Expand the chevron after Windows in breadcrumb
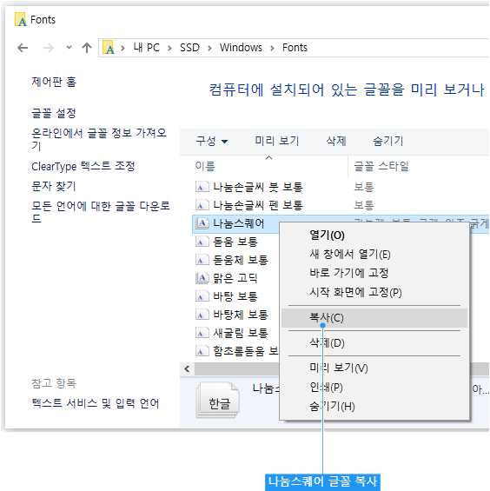The width and height of the screenshot is (490, 491). pyautogui.click(x=272, y=48)
